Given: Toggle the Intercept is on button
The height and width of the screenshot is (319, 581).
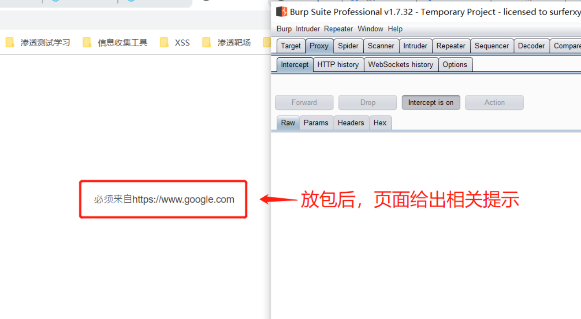Looking at the screenshot, I should (431, 103).
